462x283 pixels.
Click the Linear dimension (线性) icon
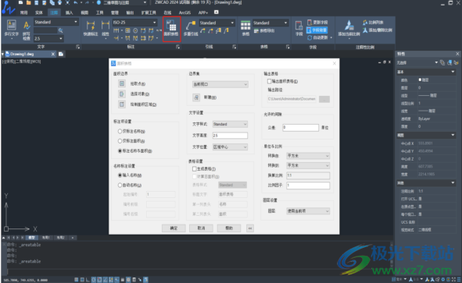coord(106,29)
